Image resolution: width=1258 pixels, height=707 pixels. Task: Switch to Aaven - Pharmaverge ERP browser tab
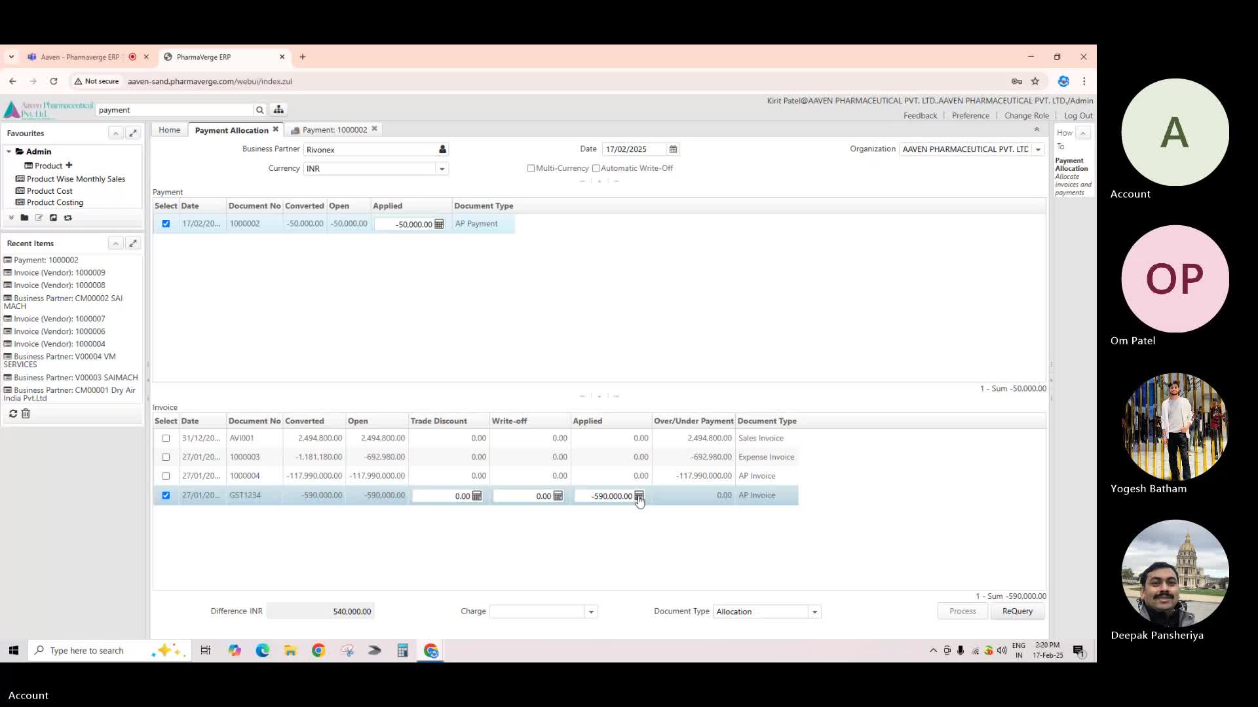point(80,57)
